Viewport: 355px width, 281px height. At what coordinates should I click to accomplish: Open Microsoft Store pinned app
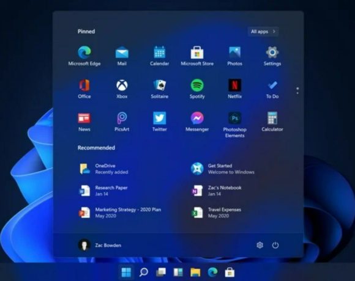[197, 56]
